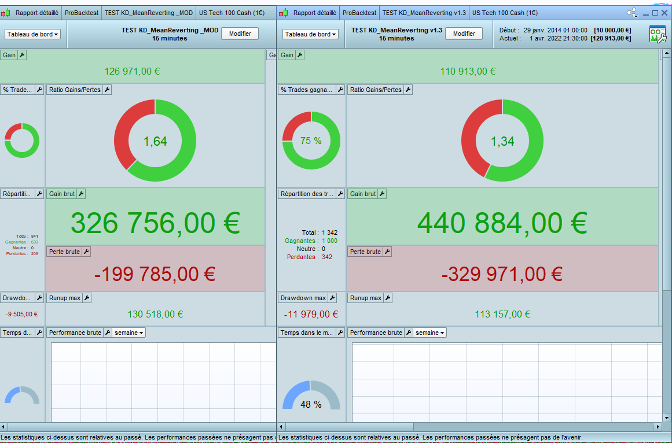This screenshot has width=672, height=443.
Task: Click Gagnantes : 1 000 in right window
Action: click(311, 241)
